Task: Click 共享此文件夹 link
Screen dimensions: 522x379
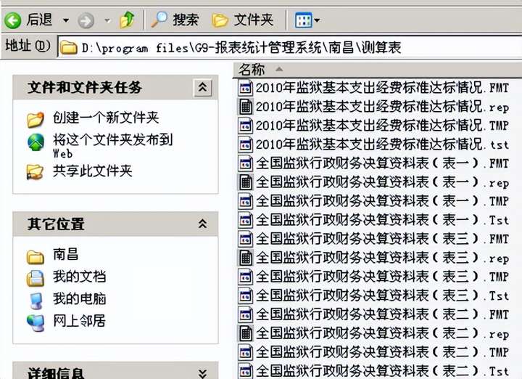Action: click(93, 171)
